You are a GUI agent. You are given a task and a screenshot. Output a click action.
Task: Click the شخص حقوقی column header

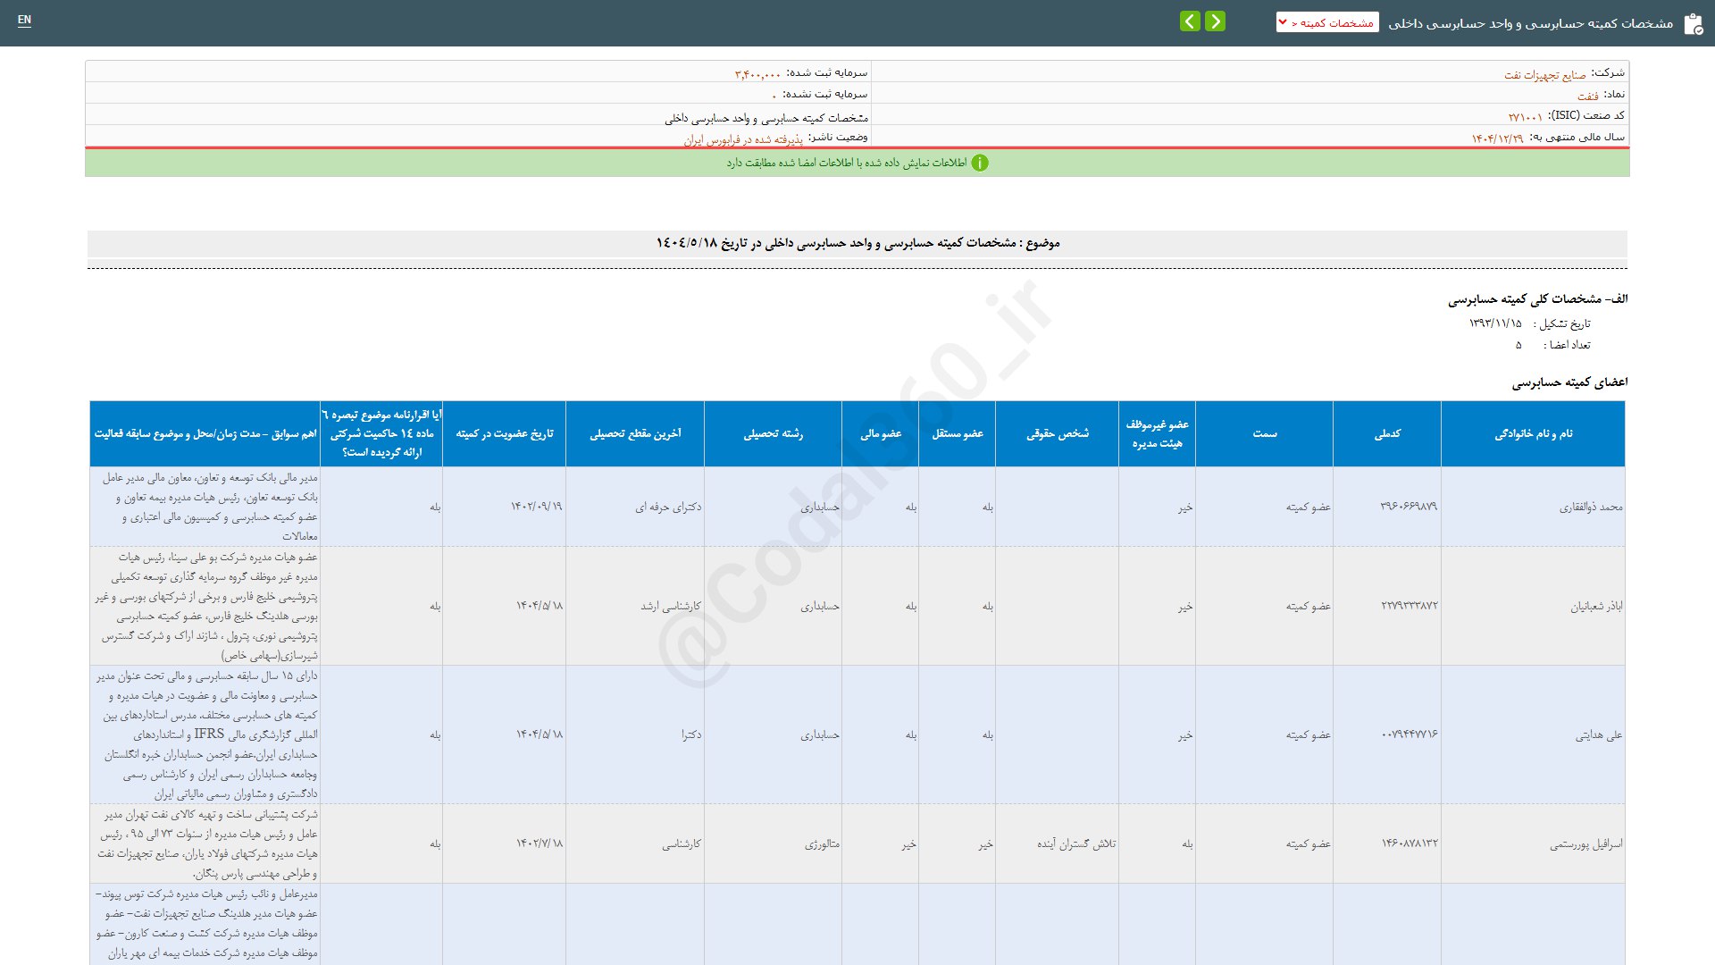point(1058,433)
